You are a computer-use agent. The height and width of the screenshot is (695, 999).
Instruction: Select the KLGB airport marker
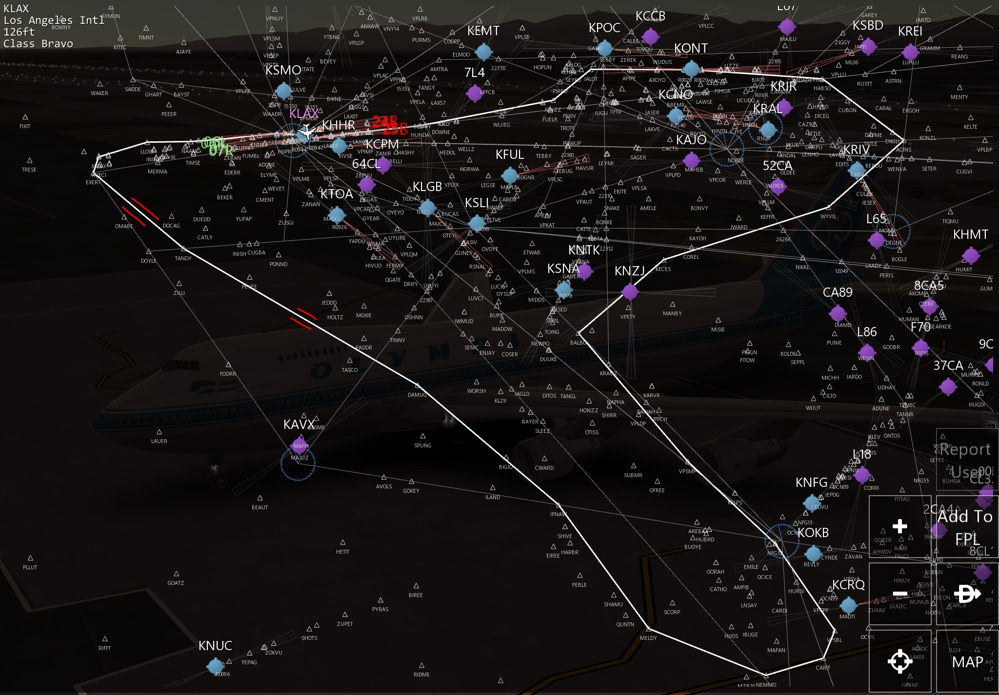tap(427, 207)
